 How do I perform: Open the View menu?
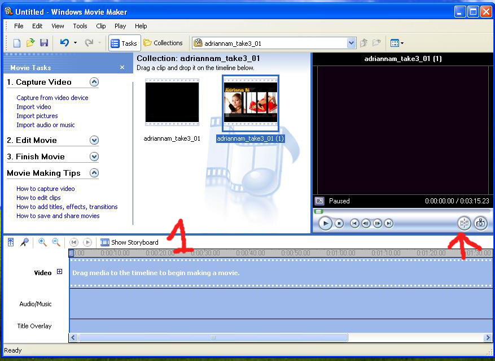[x=58, y=26]
